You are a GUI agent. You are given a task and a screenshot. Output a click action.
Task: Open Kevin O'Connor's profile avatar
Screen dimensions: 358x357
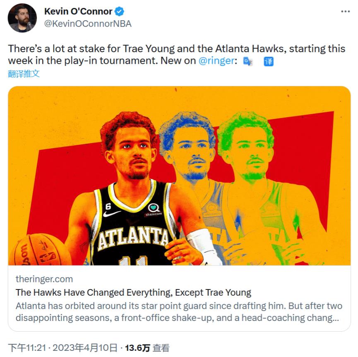22,18
